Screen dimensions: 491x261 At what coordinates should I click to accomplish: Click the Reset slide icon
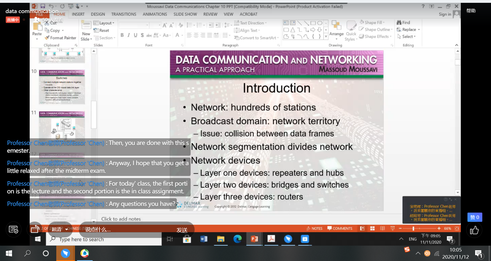click(x=96, y=30)
